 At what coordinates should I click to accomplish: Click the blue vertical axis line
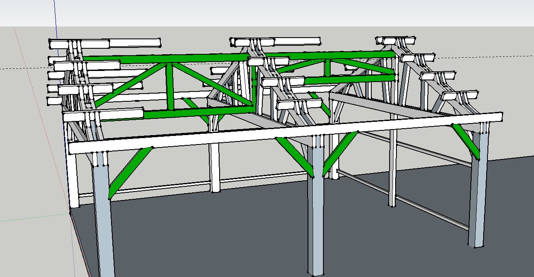point(56,17)
